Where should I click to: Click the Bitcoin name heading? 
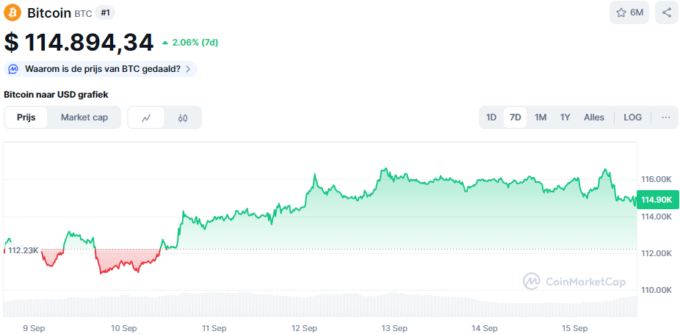[49, 13]
